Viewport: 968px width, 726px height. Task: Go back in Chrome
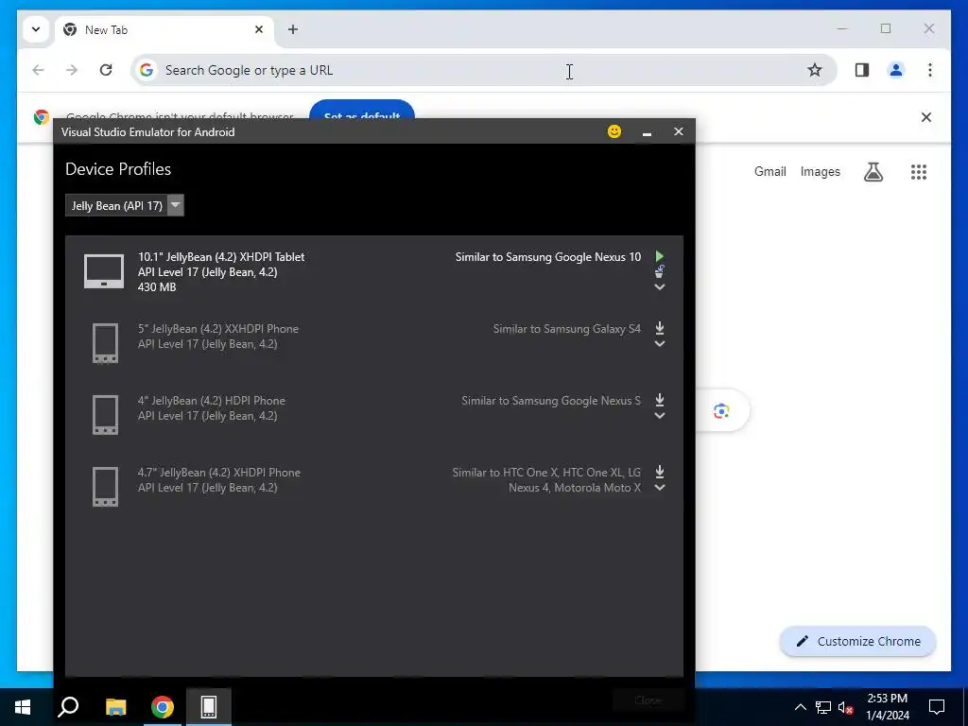point(38,70)
